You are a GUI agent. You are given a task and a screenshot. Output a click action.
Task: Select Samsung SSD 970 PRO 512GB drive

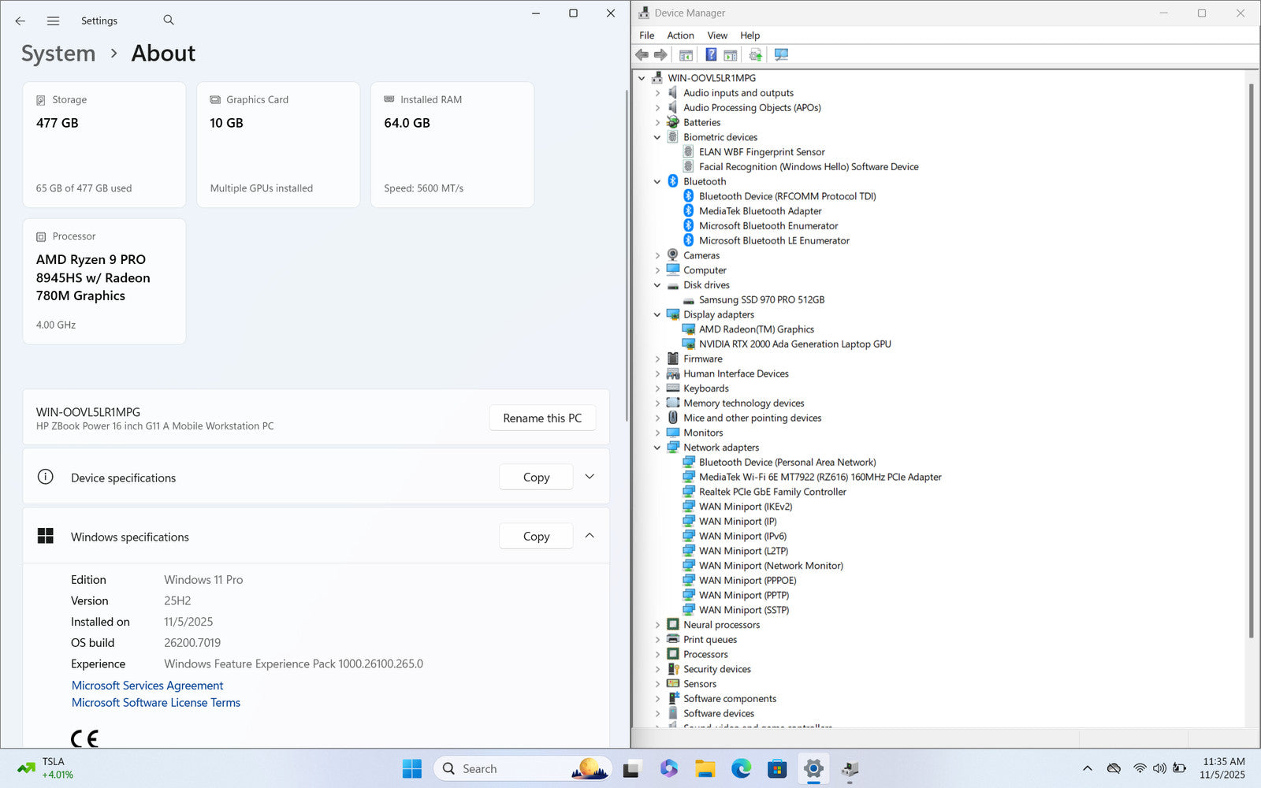[761, 300]
